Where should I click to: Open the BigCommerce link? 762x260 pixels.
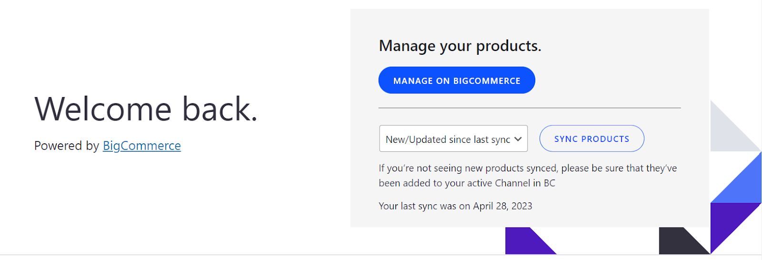[x=141, y=146]
